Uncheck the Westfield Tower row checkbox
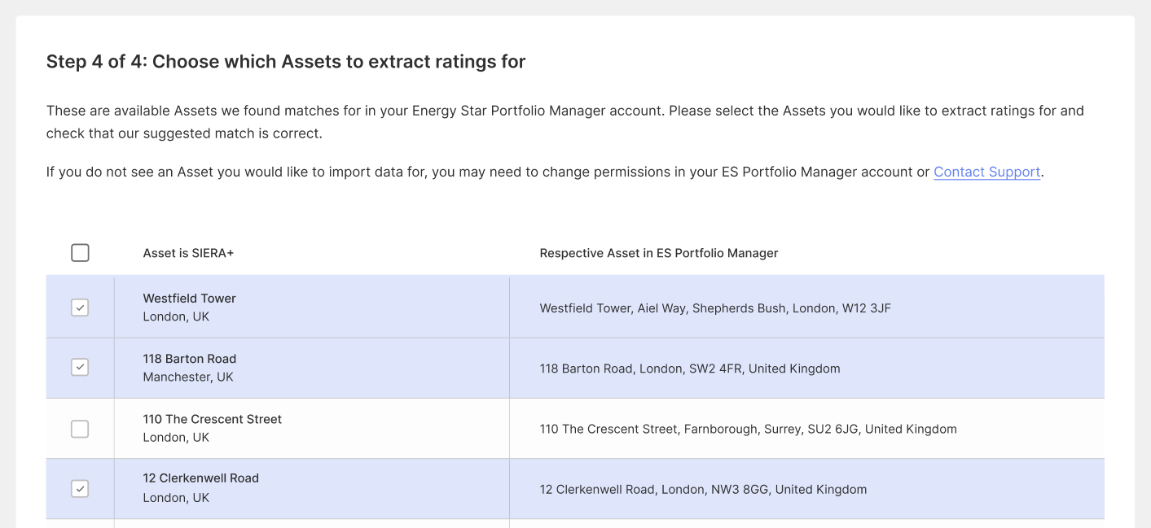Screen dimensions: 1151x528 [80, 308]
